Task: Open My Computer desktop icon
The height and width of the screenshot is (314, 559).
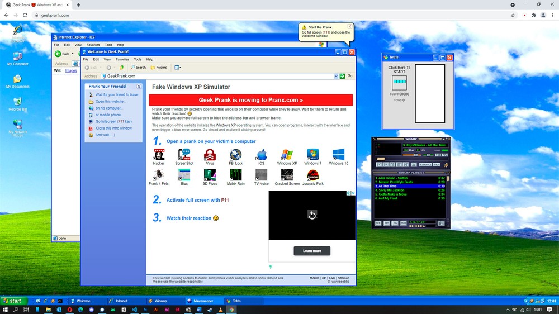Action: coord(17,59)
